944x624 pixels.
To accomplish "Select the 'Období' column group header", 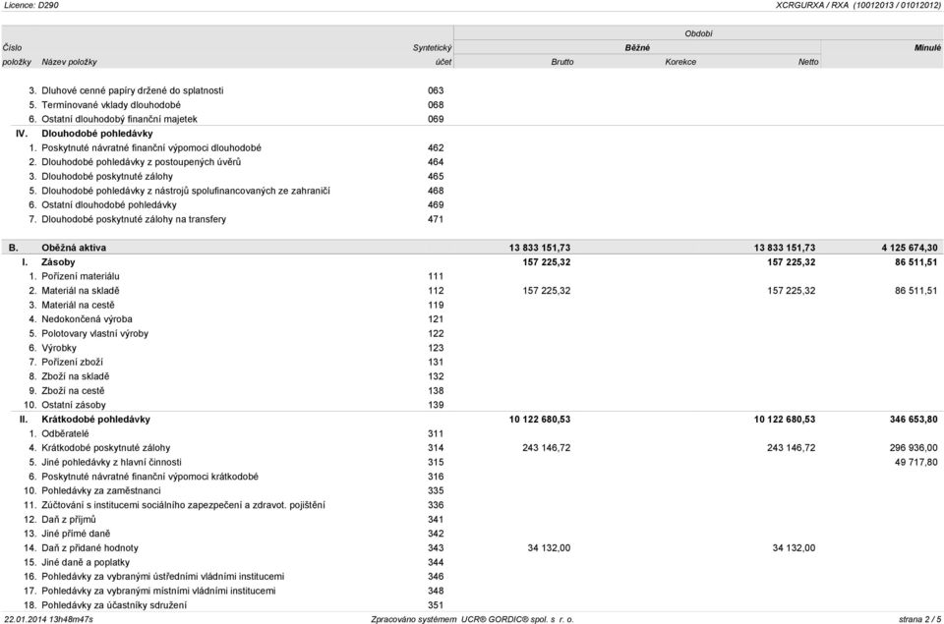I will coord(698,33).
